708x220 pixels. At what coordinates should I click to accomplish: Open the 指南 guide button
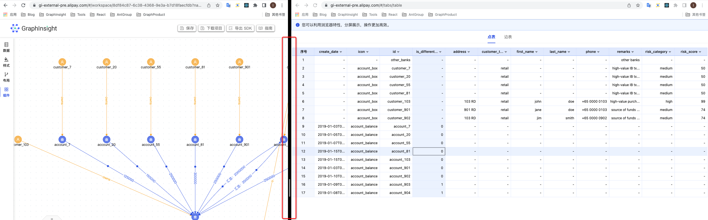(266, 28)
